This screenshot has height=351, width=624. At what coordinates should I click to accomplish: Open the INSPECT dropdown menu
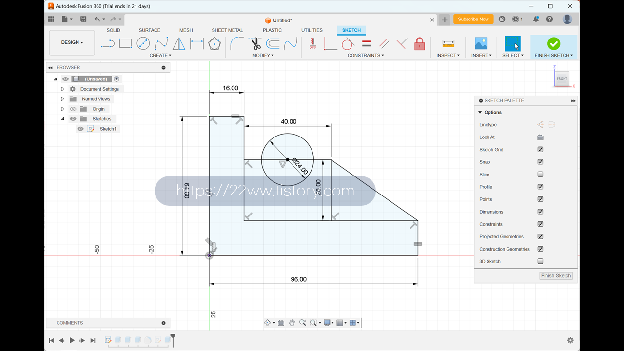click(x=448, y=55)
